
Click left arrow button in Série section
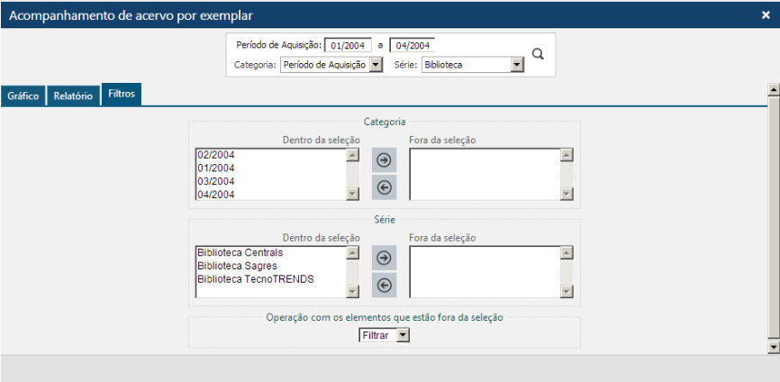click(x=384, y=286)
